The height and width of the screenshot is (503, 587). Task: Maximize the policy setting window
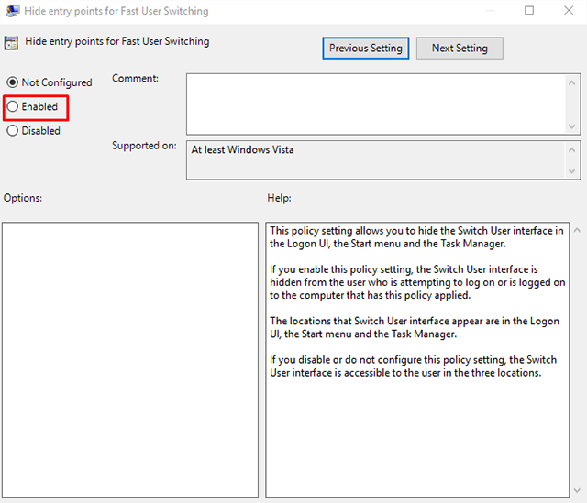[x=529, y=11]
